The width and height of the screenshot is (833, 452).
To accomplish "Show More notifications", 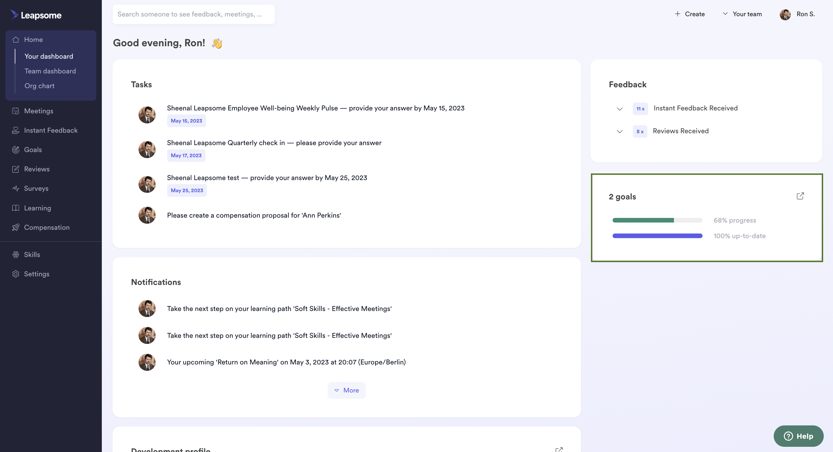I will pos(347,390).
